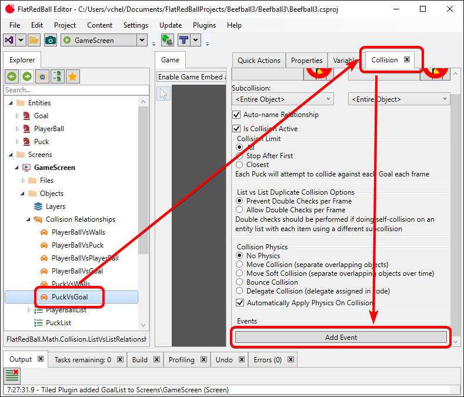Open the project folder icon
Viewport: 464px width, 397px height.
click(x=34, y=40)
